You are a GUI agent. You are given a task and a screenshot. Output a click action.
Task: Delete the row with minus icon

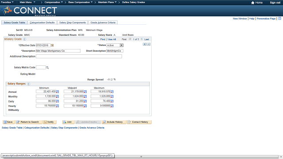pyautogui.click(x=149, y=44)
